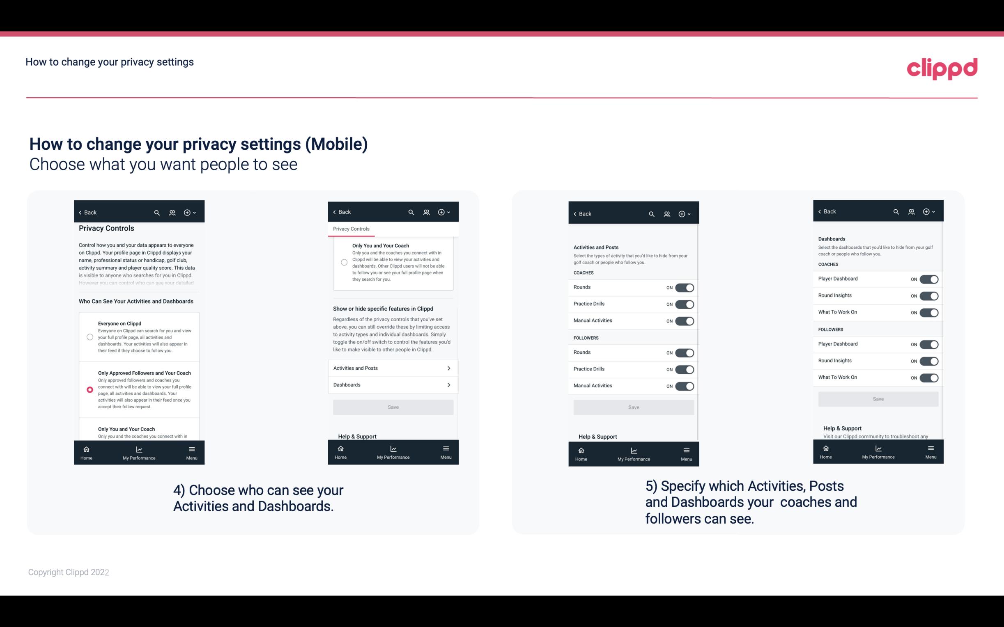Toggle Rounds ON switch under Coaches

tap(683, 287)
